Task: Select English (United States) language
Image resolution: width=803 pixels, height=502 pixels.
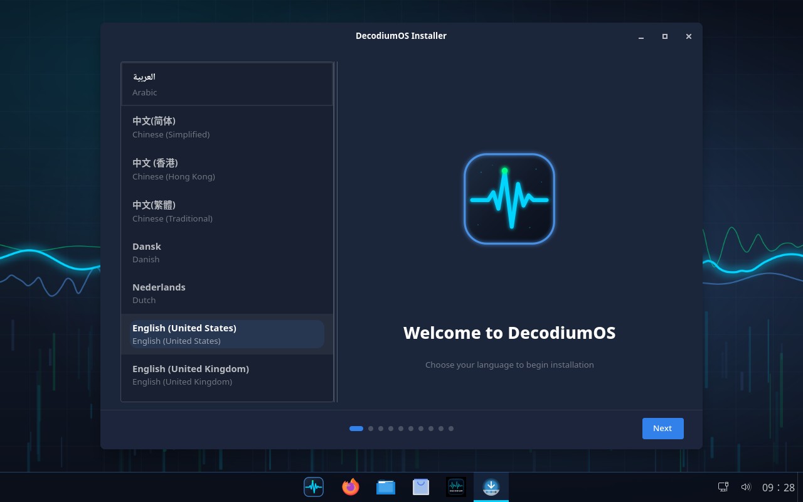Action: (x=227, y=334)
